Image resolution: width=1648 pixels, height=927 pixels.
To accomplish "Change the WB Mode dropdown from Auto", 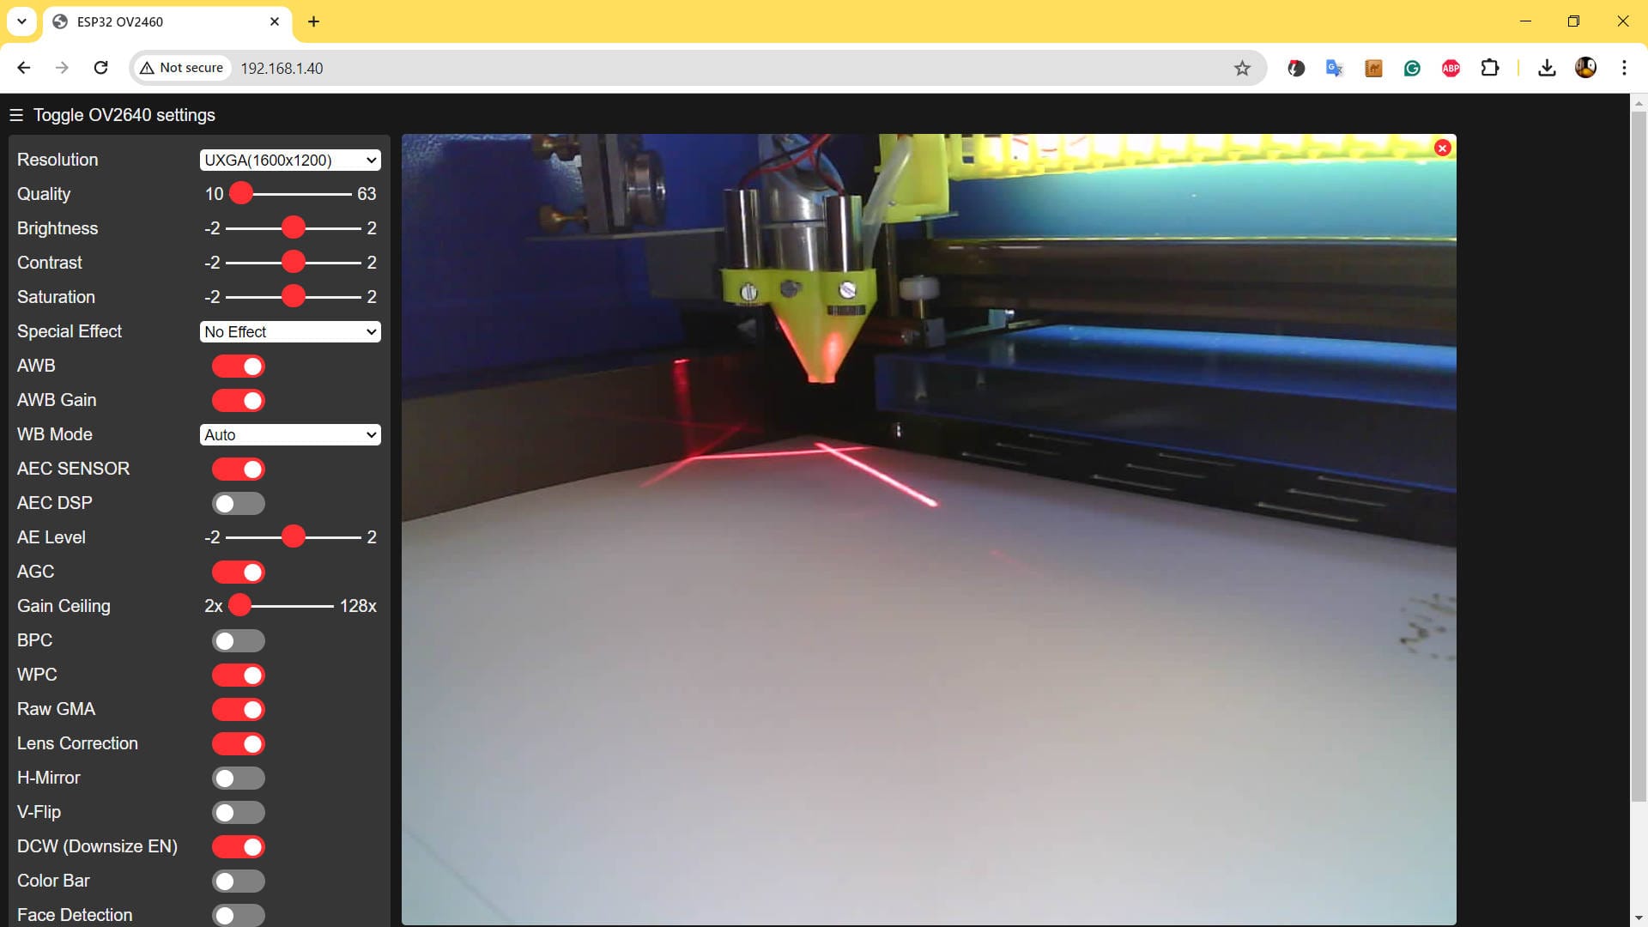I will [x=290, y=434].
